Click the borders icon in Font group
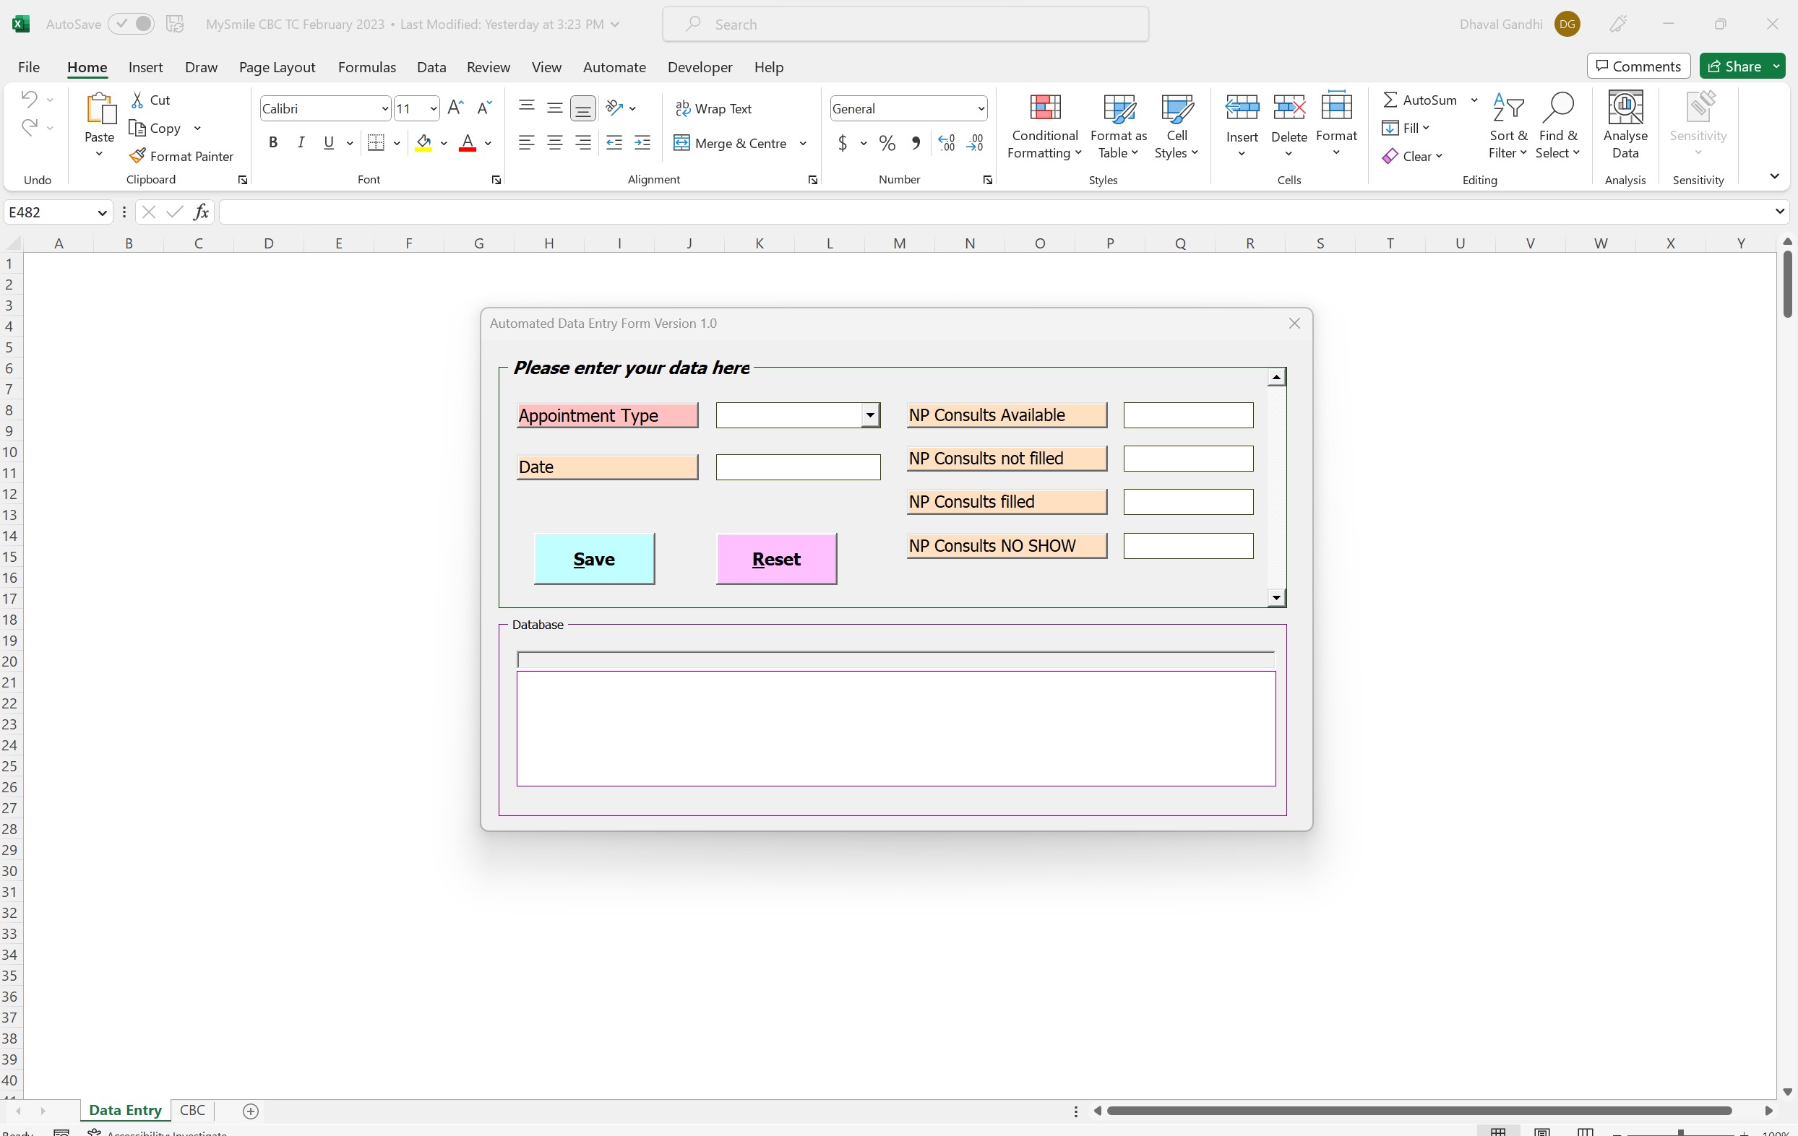Image resolution: width=1798 pixels, height=1136 pixels. [377, 143]
